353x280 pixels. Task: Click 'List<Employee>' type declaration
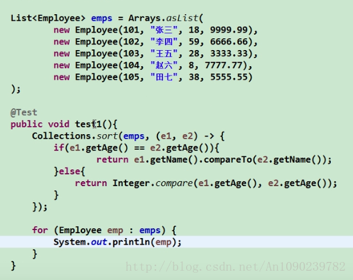(48, 18)
